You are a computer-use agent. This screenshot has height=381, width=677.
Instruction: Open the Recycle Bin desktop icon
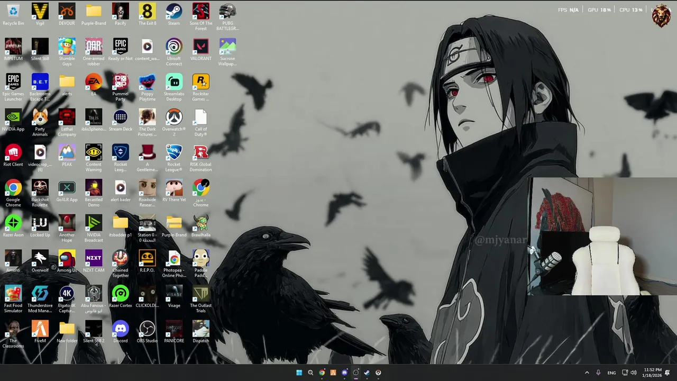click(x=13, y=15)
